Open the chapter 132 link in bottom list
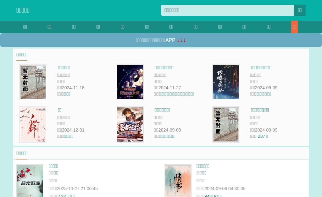This screenshot has width=322, height=197. [67, 196]
